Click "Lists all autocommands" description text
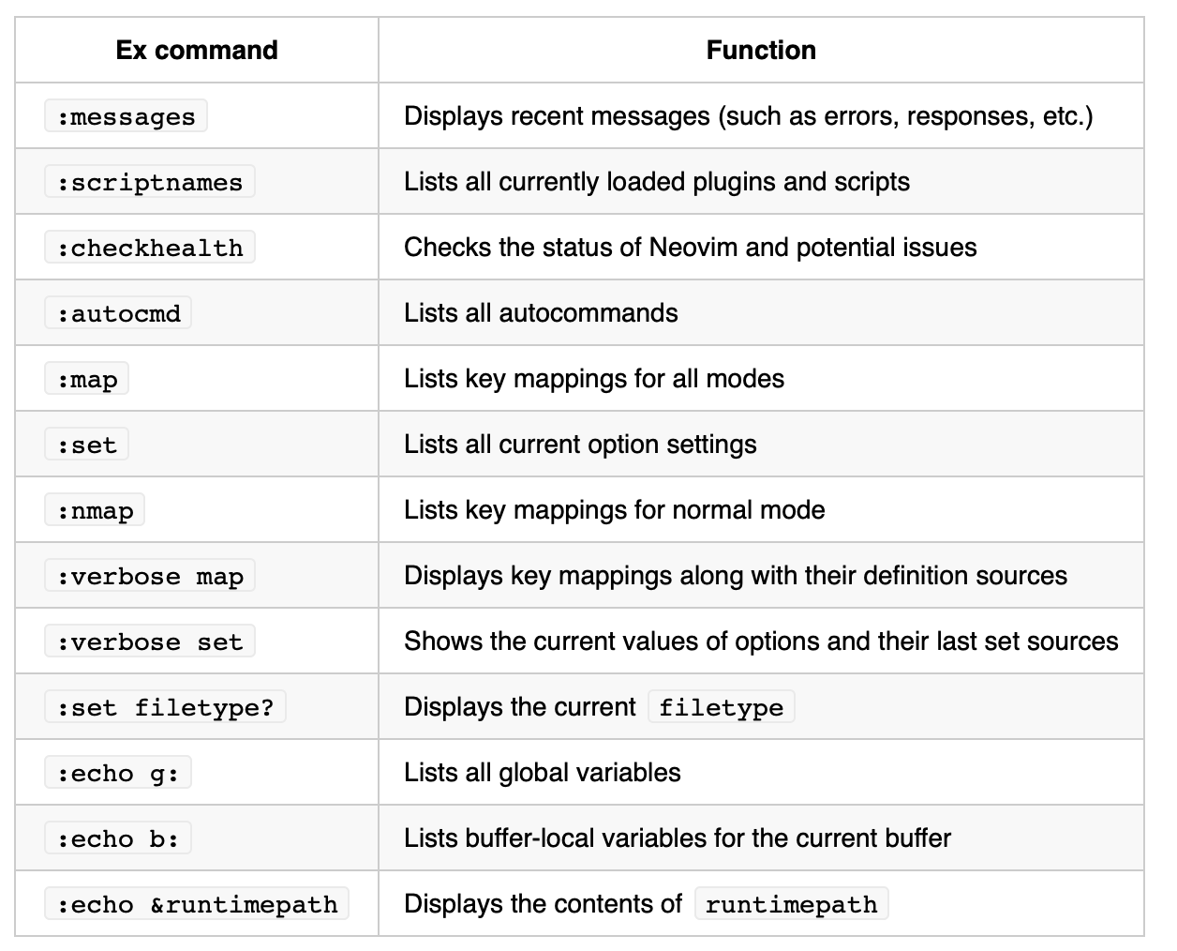1177x951 pixels. 541,312
